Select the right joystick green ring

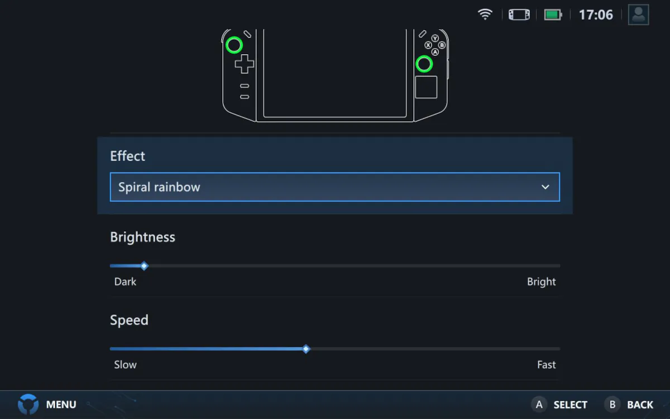point(424,64)
